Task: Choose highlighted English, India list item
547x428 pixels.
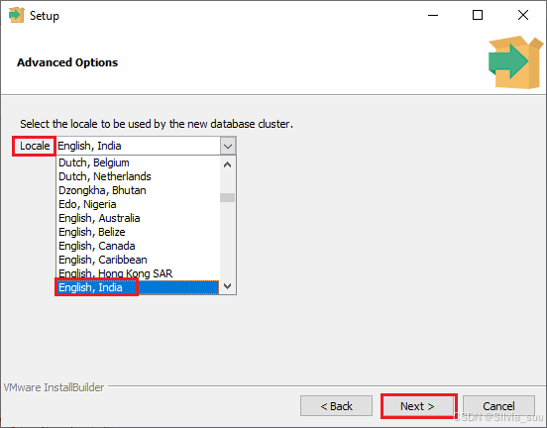Action: (138, 287)
